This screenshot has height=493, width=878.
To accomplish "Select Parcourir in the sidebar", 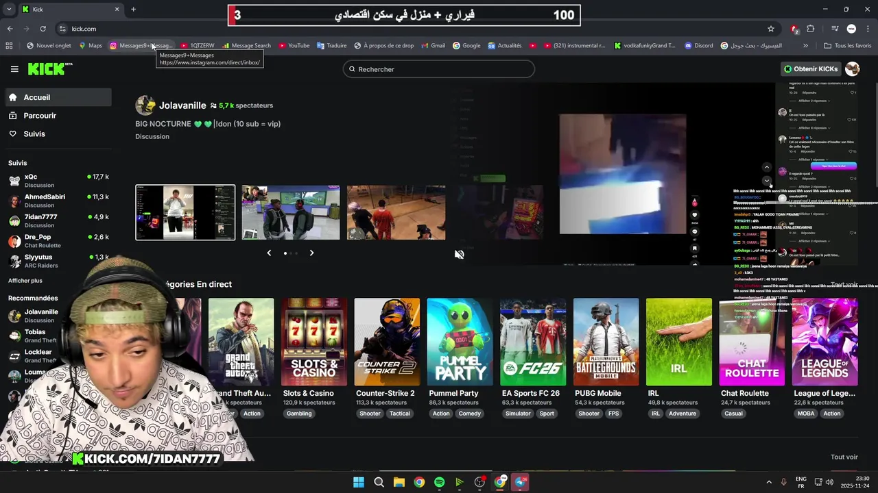I will (x=58, y=116).
